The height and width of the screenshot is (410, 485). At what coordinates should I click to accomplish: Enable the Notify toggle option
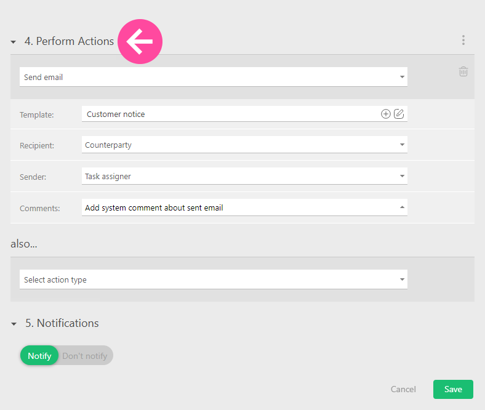tap(39, 356)
